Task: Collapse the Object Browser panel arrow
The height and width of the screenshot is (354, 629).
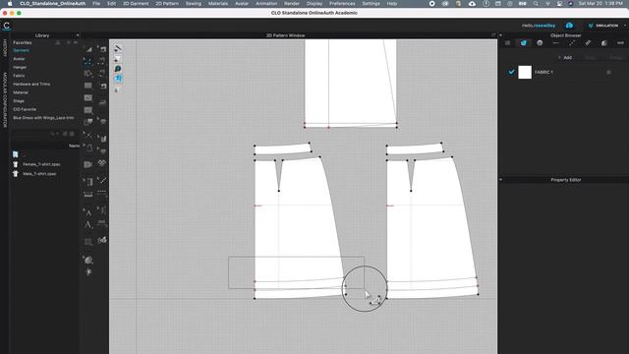Action: (500, 35)
